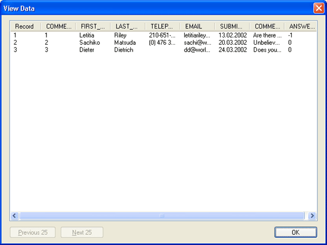327x245 pixels.
Task: Click the SUBMI... column header
Action: click(x=232, y=26)
